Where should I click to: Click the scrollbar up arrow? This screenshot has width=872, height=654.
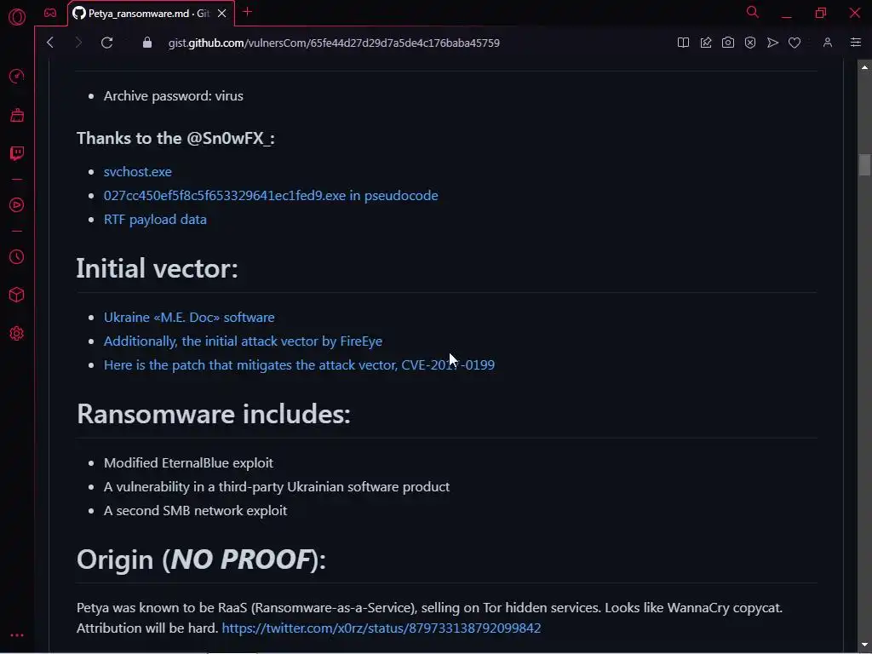(864, 67)
